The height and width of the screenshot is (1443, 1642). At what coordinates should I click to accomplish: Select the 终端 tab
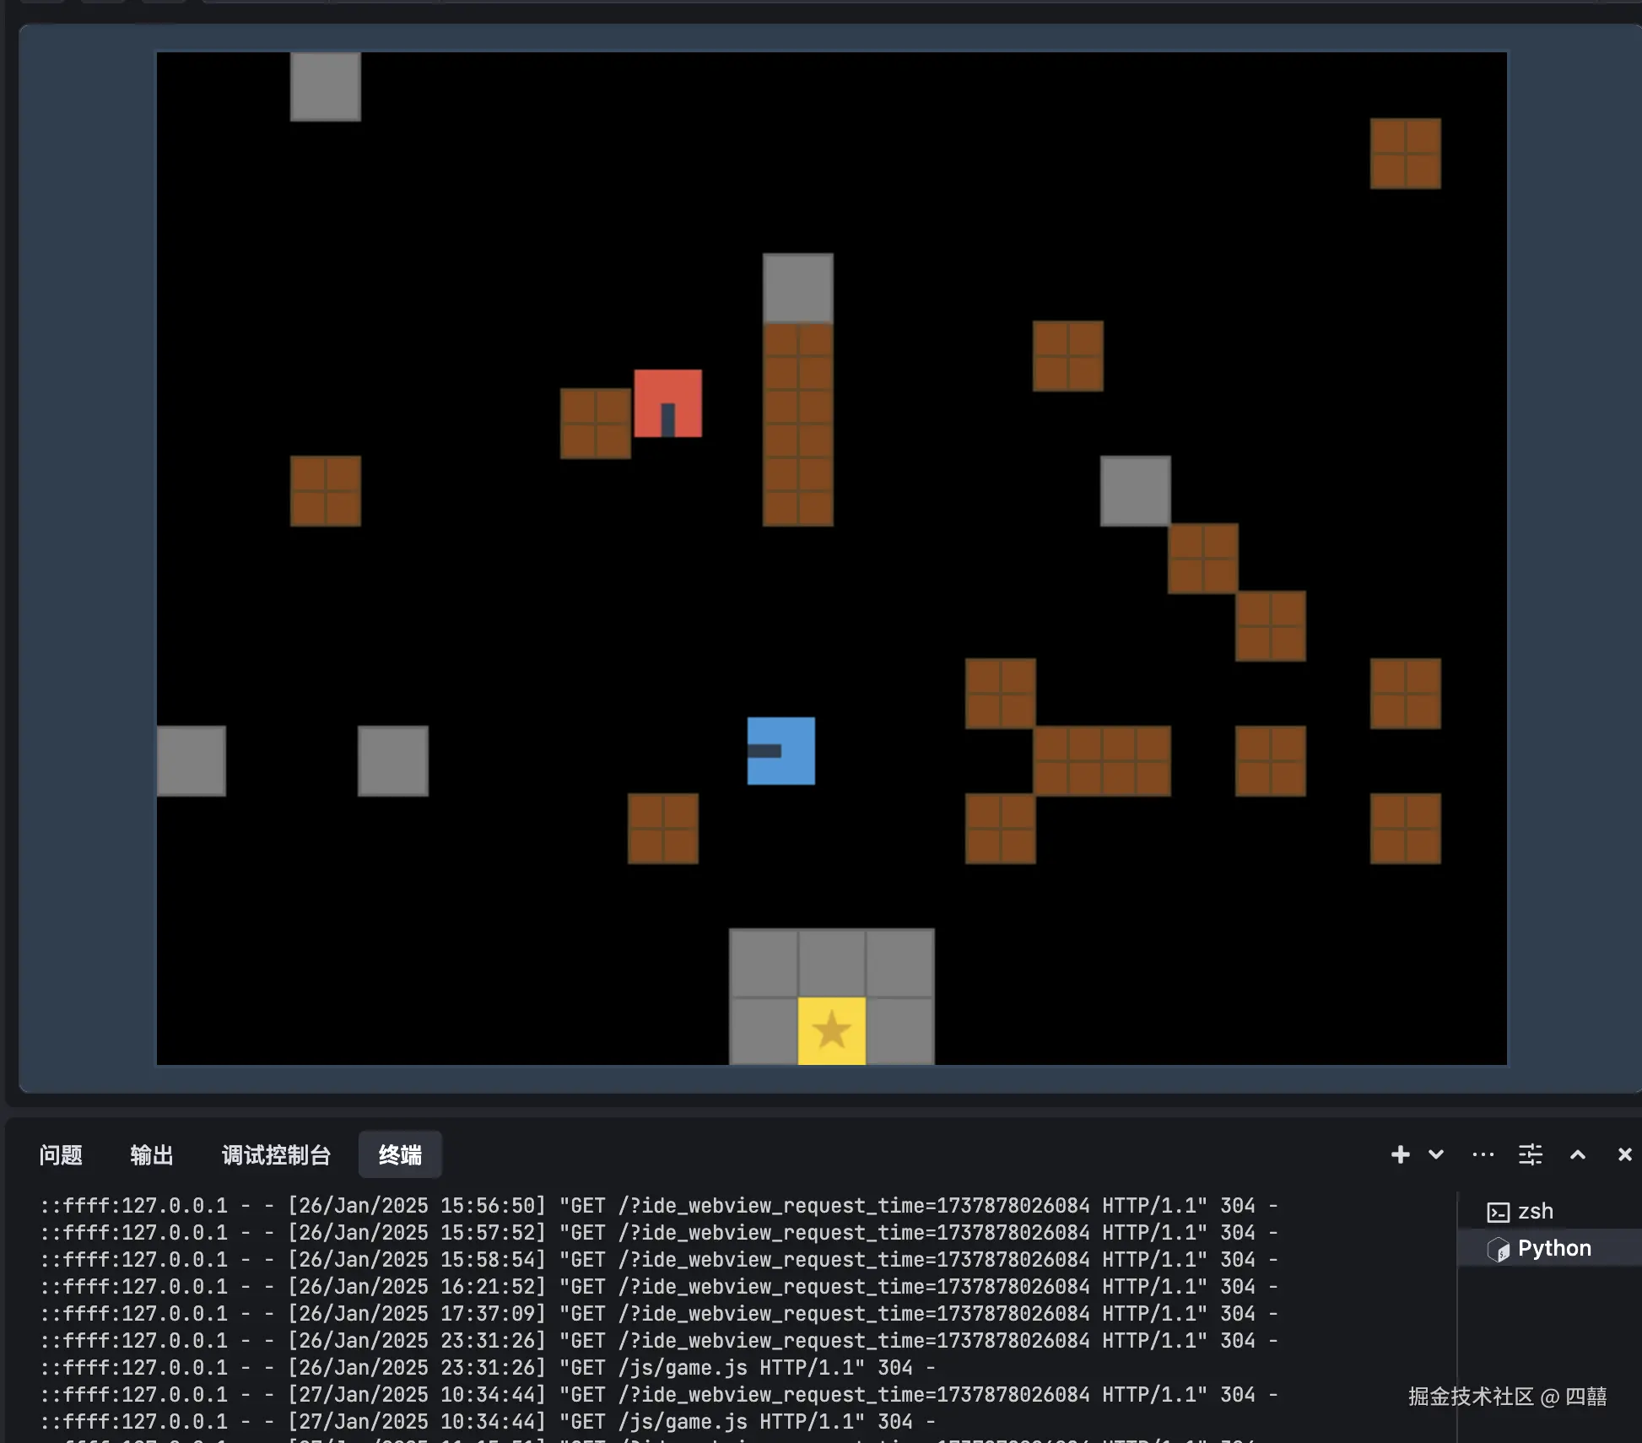coord(400,1154)
